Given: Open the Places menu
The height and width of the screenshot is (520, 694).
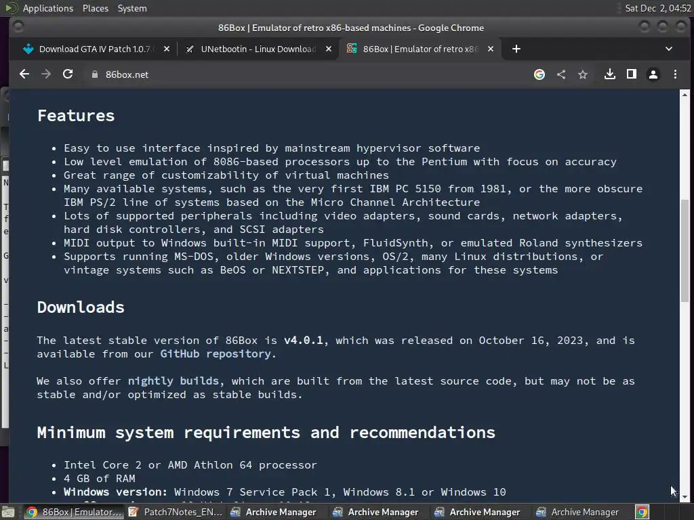Looking at the screenshot, I should (95, 8).
